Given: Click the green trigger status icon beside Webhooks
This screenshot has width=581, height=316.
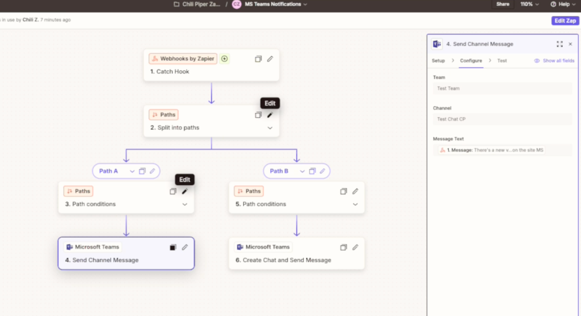Looking at the screenshot, I should [x=224, y=59].
